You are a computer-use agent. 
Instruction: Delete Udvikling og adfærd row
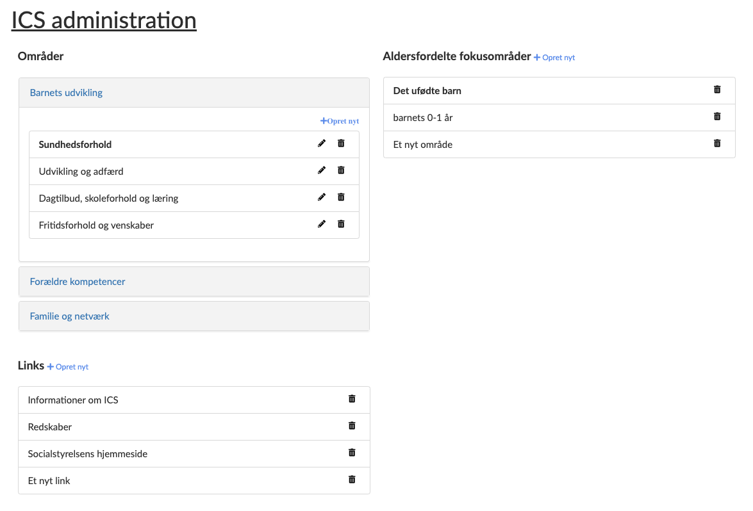point(341,170)
